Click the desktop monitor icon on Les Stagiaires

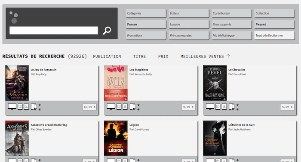click(x=111, y=107)
